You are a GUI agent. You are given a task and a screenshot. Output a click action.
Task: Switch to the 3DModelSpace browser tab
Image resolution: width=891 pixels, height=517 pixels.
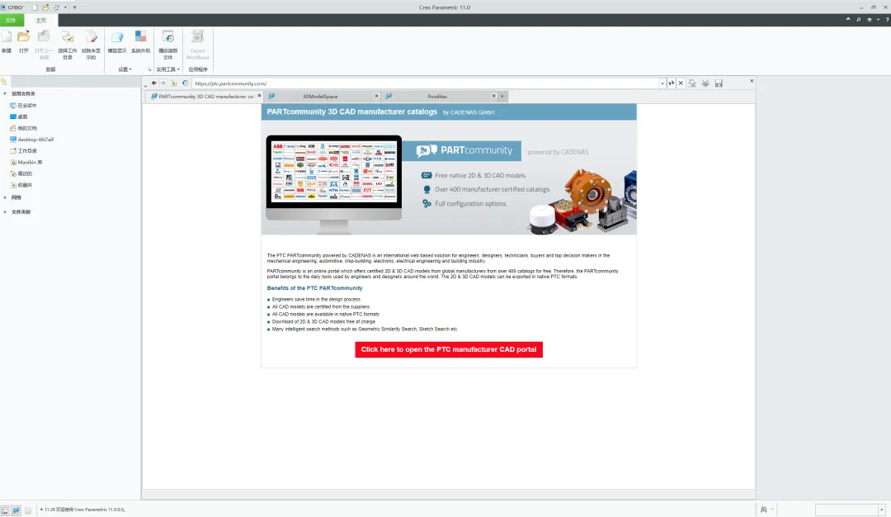[320, 96]
